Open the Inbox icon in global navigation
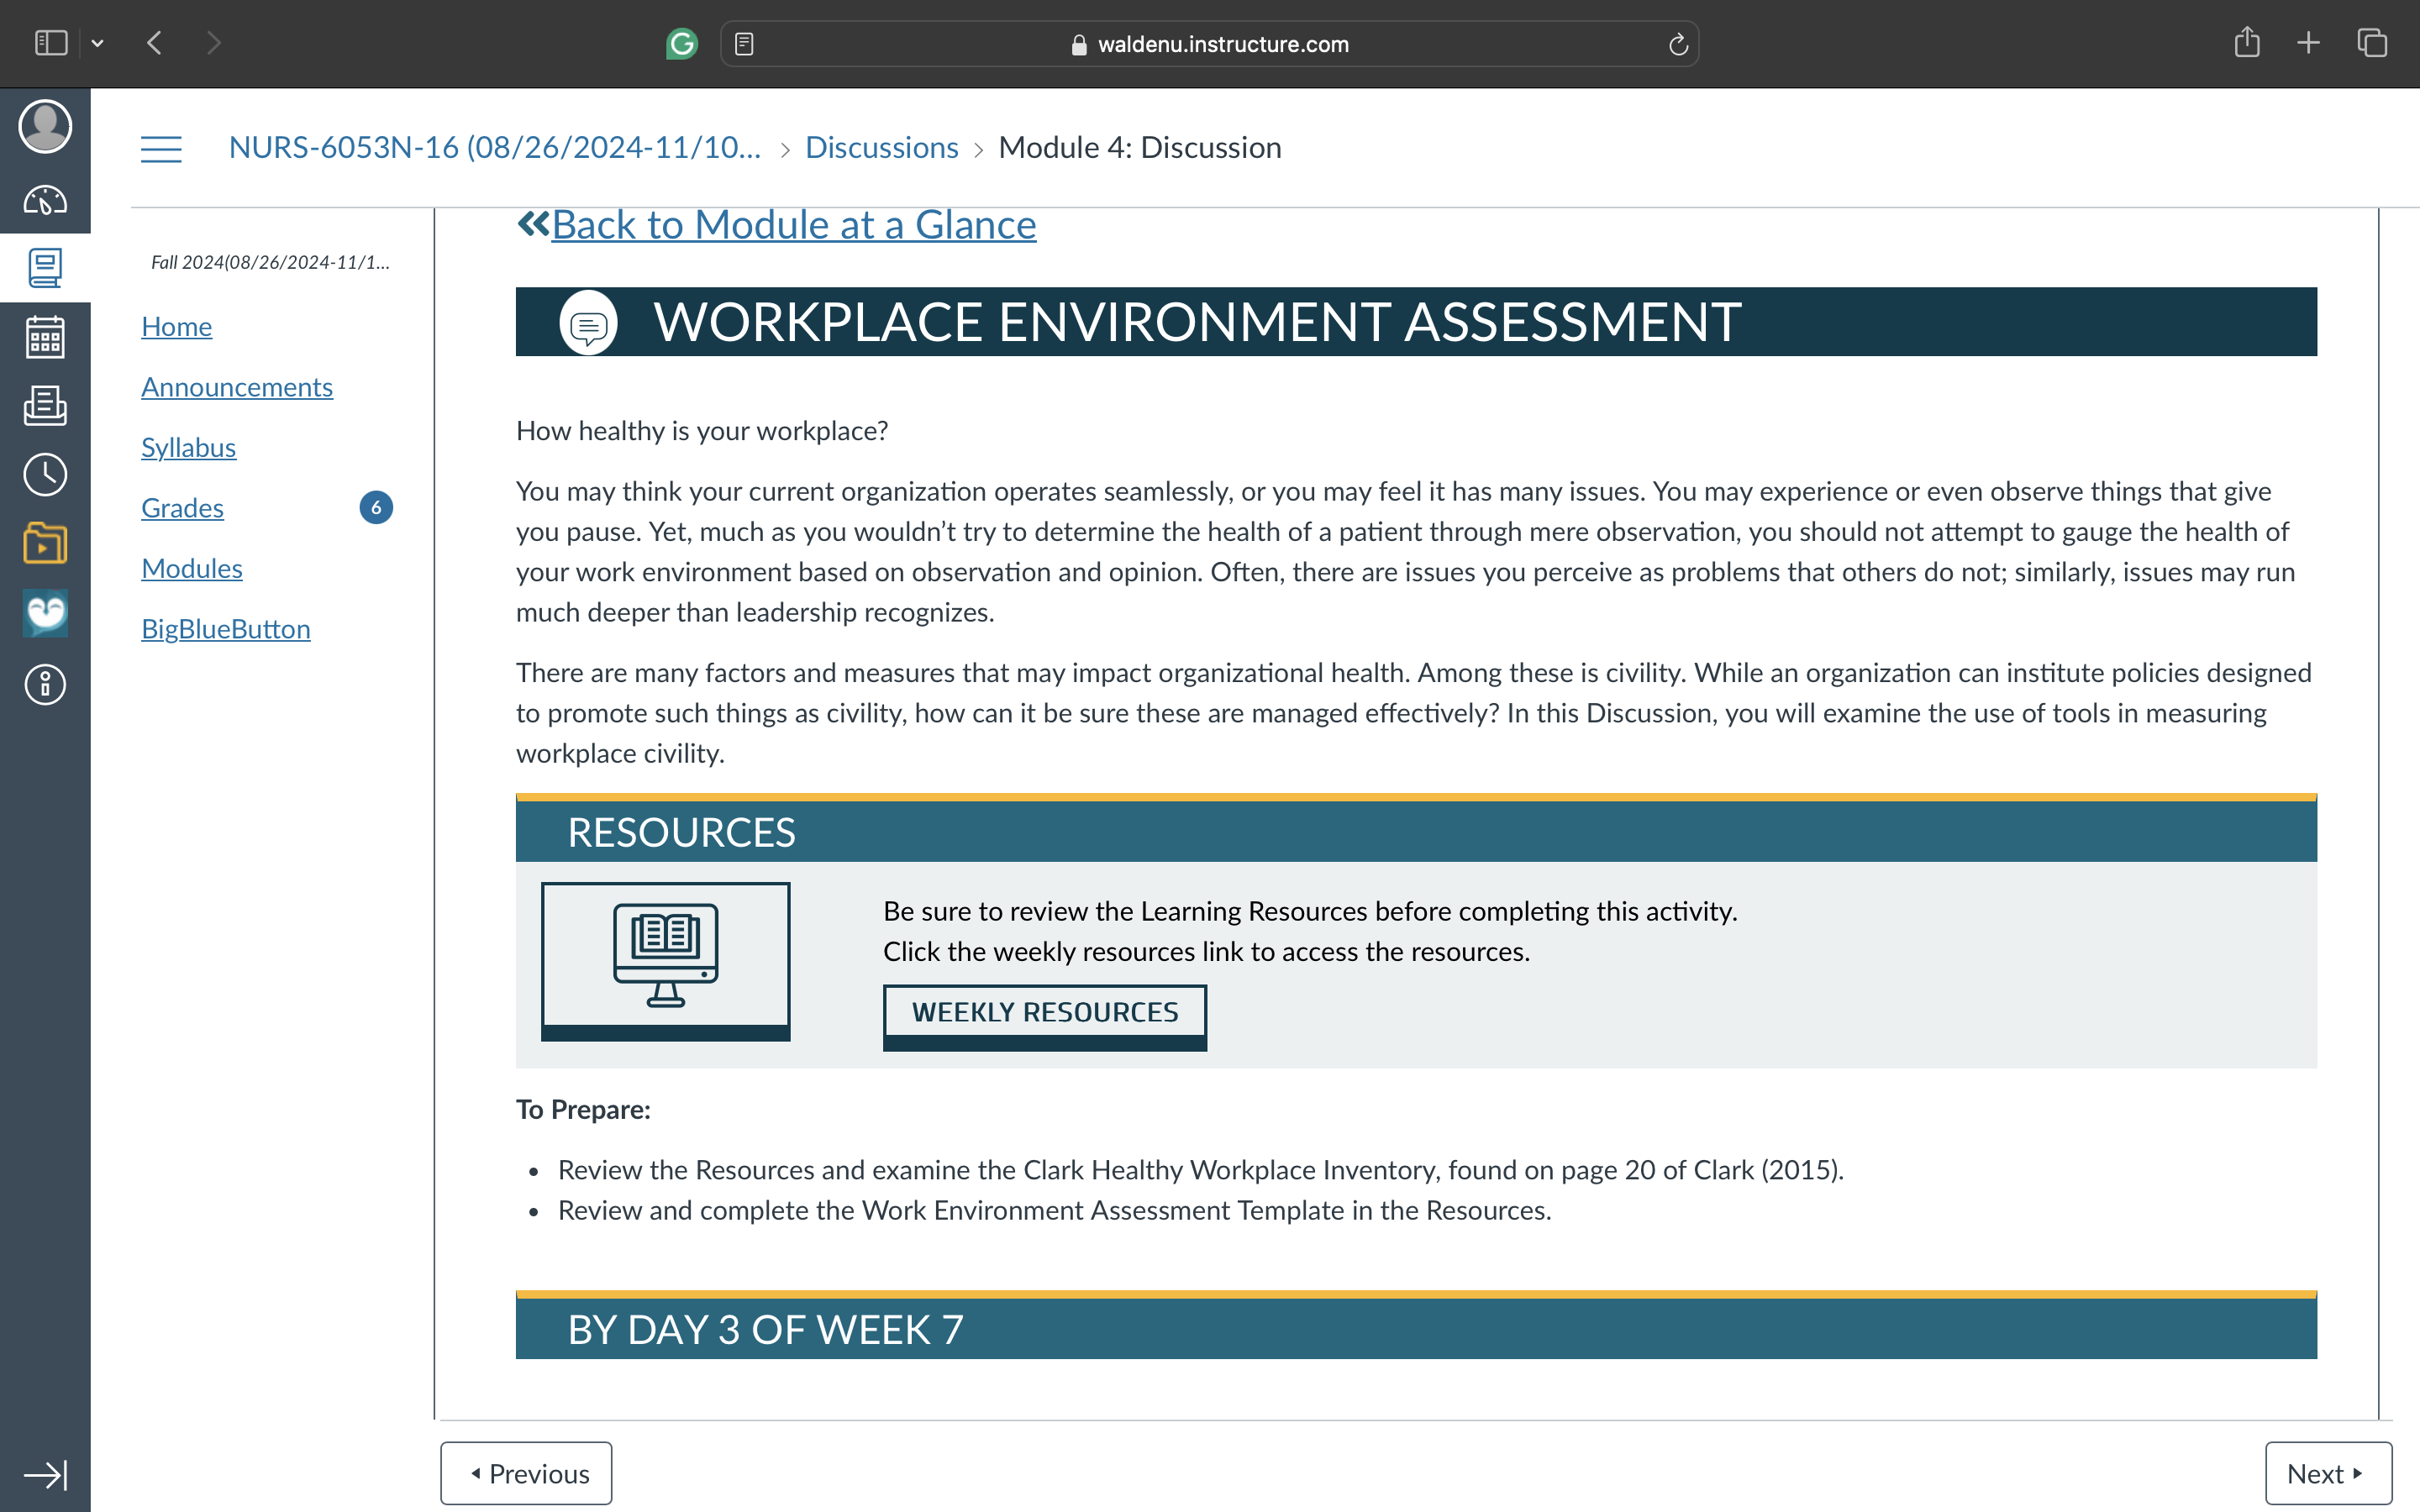2420x1512 pixels. [x=45, y=405]
